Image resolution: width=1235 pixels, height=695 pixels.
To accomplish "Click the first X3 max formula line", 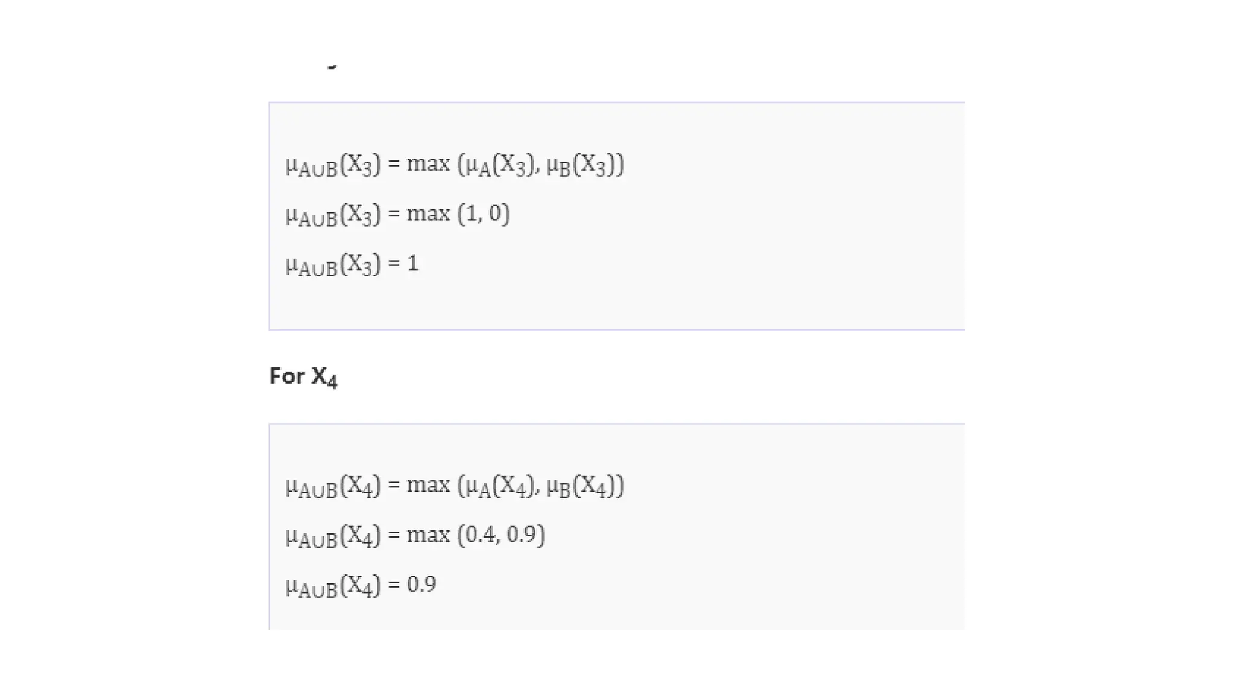I will click(x=455, y=165).
